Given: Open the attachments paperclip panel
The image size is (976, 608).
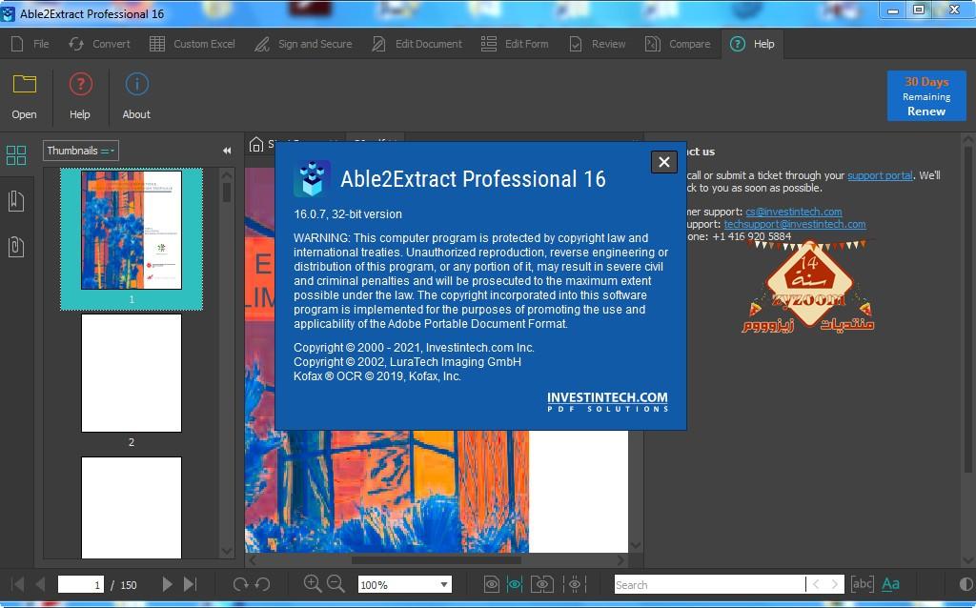Looking at the screenshot, I should (x=16, y=247).
